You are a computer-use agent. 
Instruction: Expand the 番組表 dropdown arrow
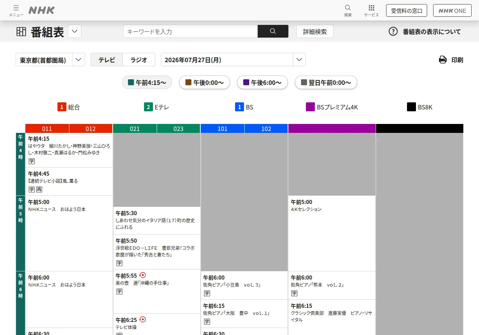75,31
